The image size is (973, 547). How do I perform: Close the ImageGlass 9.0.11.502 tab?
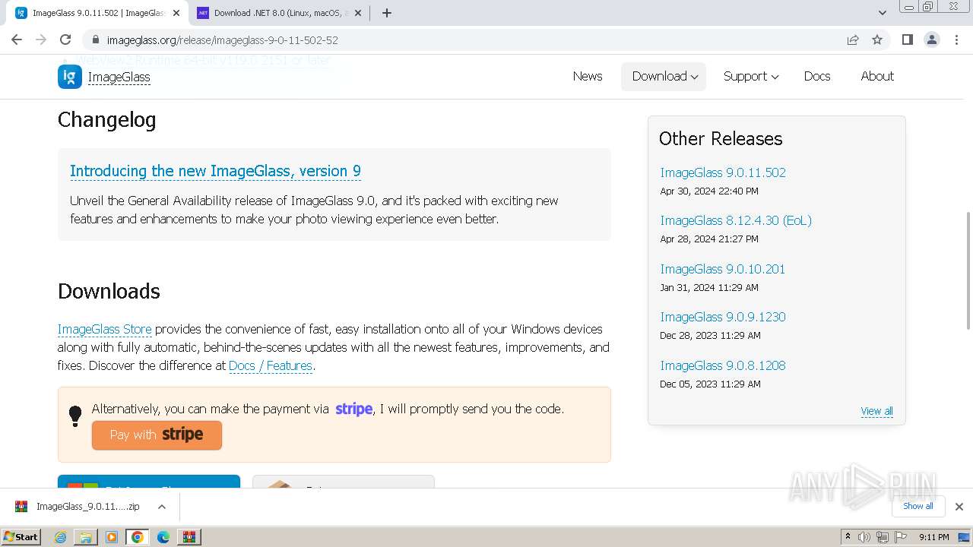coord(176,13)
